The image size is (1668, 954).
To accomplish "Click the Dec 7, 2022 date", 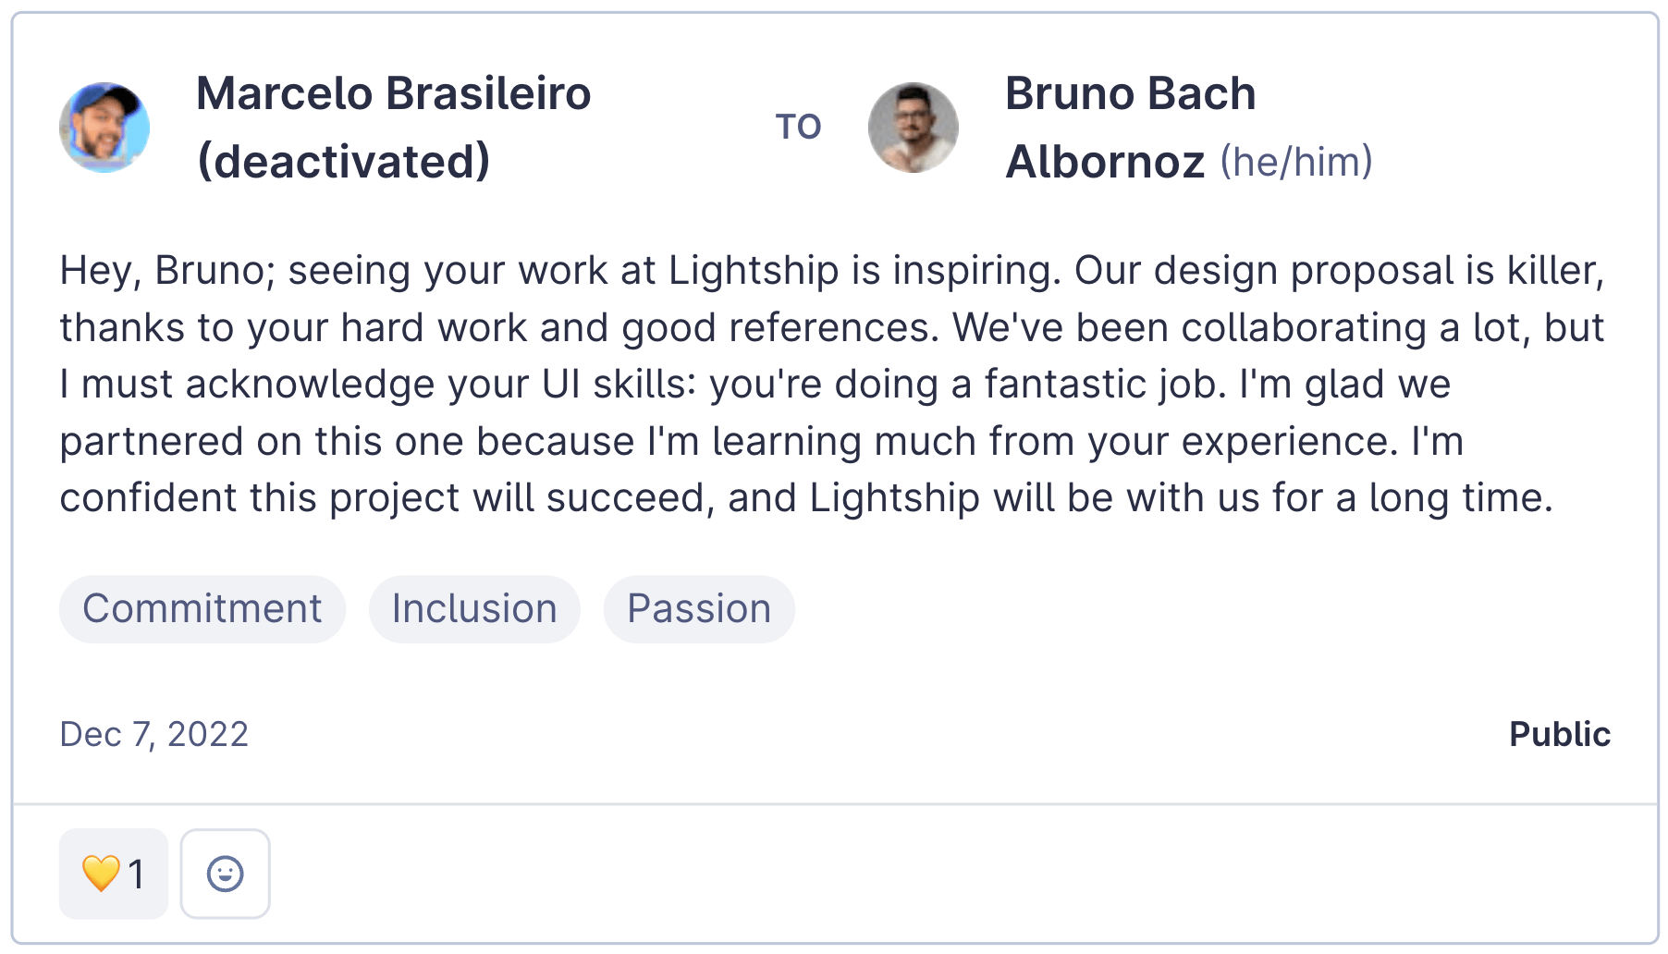I will [154, 734].
